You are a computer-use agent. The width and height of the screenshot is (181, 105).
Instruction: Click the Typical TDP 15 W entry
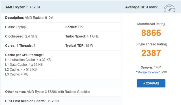pos(79,46)
